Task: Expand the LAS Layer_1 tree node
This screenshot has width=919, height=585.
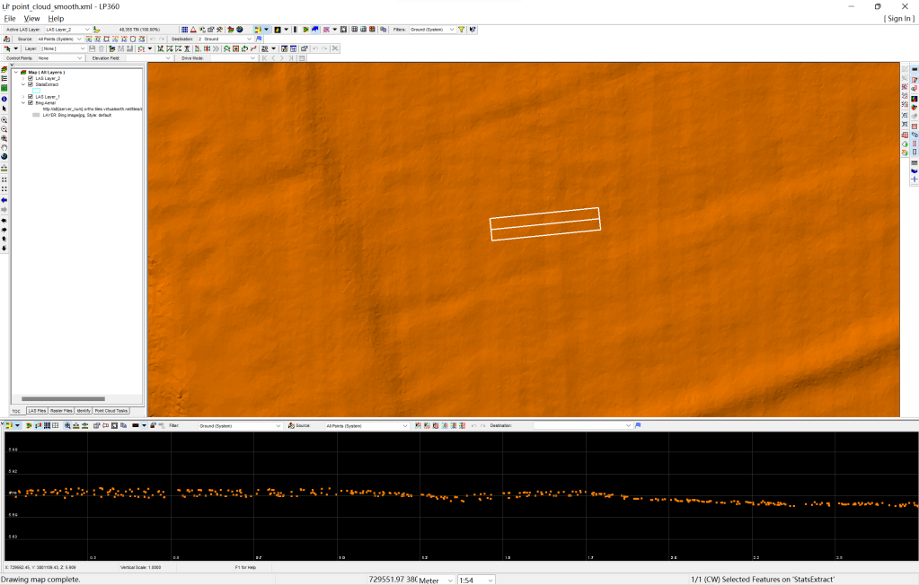Action: (x=23, y=96)
